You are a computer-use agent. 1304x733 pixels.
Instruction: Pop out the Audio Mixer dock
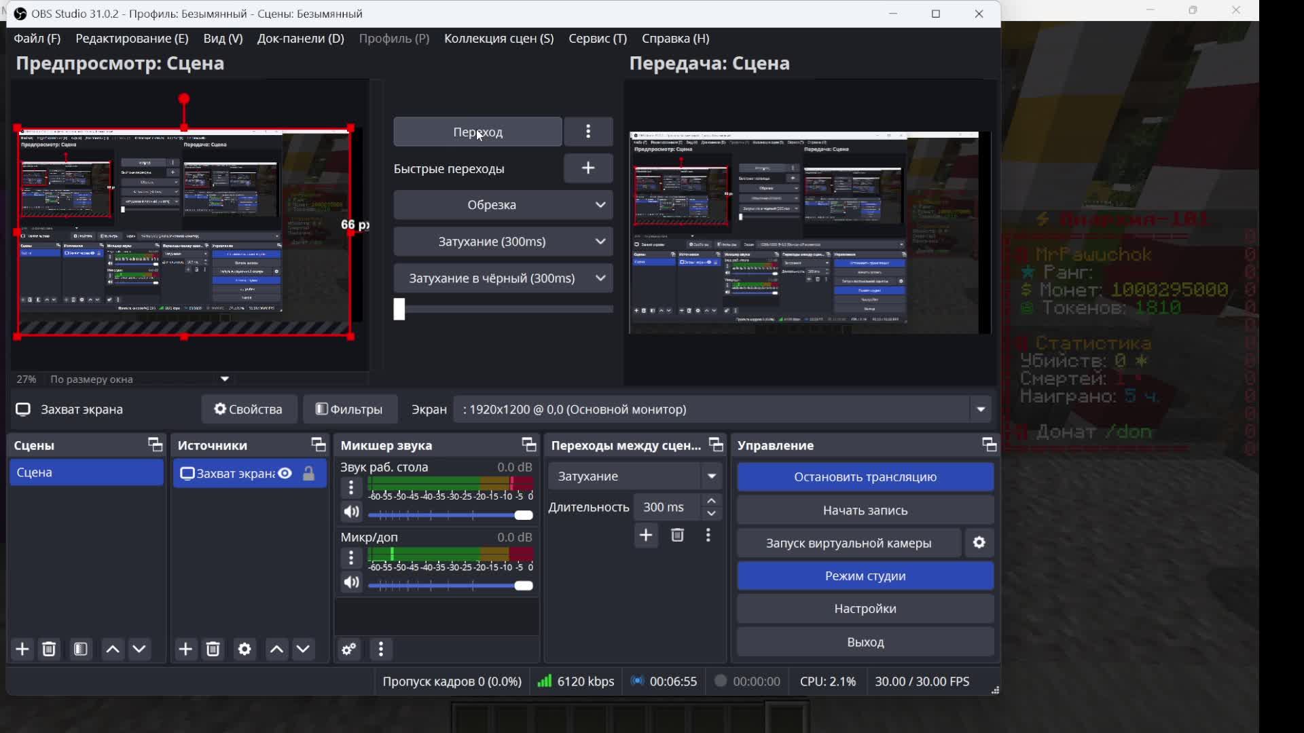[x=528, y=445]
